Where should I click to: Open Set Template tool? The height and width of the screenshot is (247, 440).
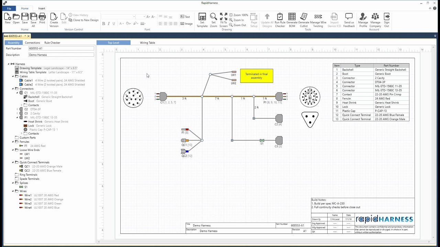202,20
